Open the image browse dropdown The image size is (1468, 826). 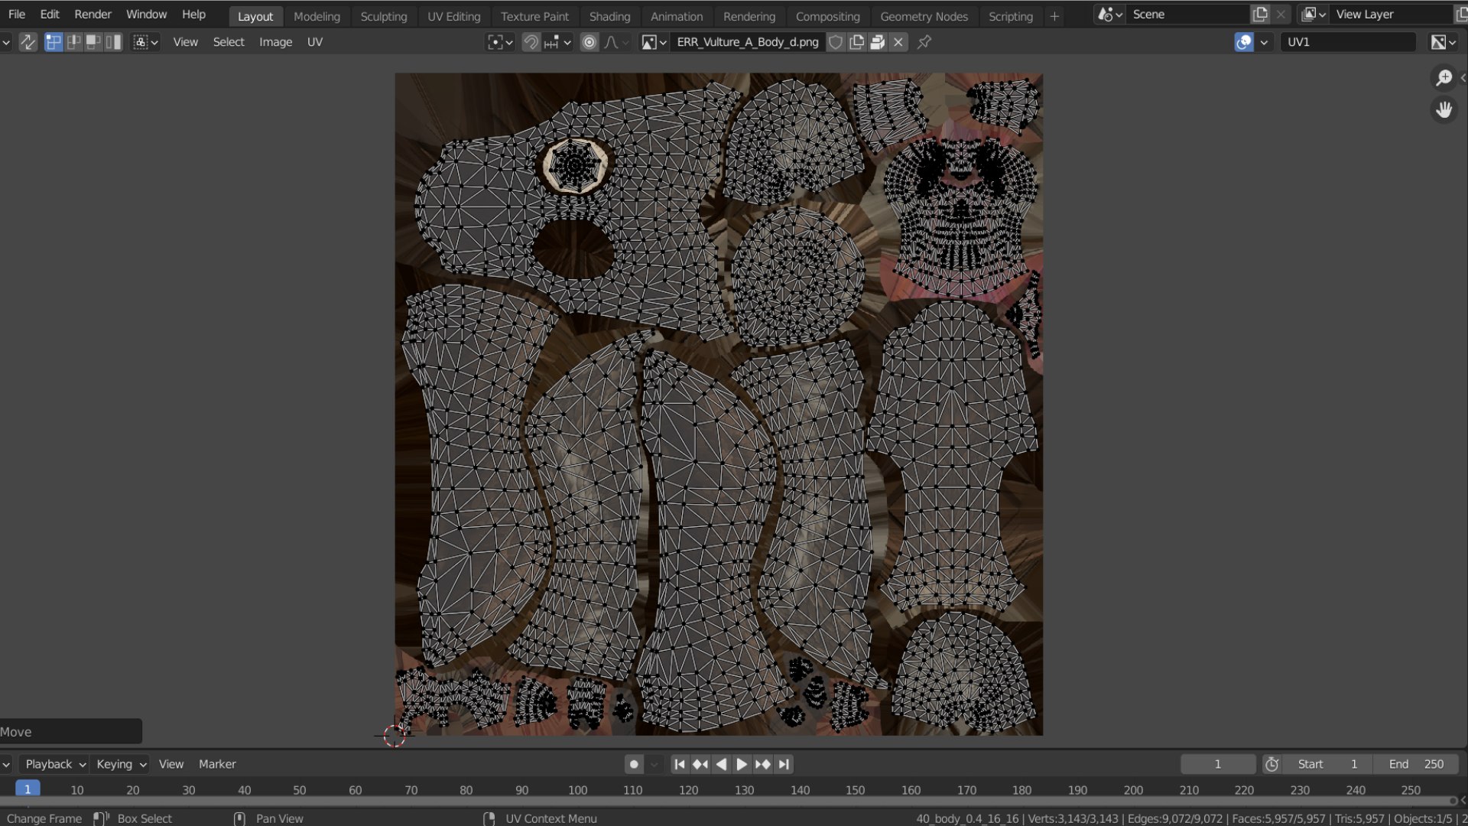click(x=654, y=42)
